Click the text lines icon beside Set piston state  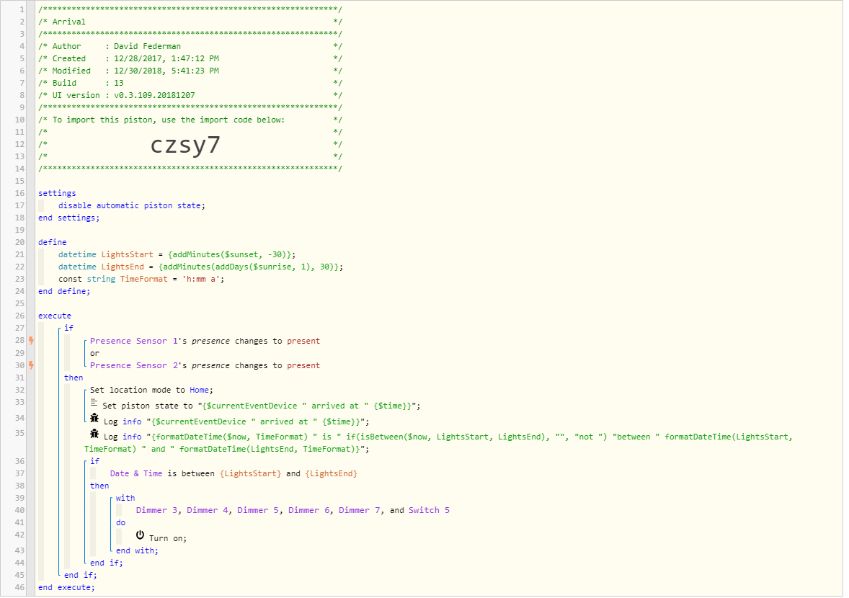(94, 403)
